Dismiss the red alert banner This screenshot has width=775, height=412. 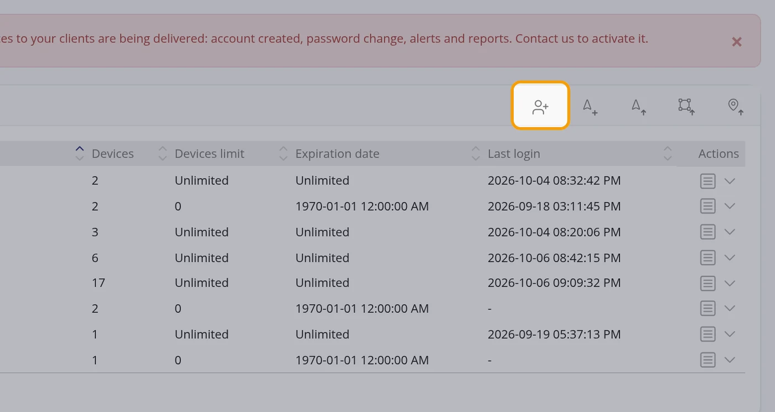(737, 41)
